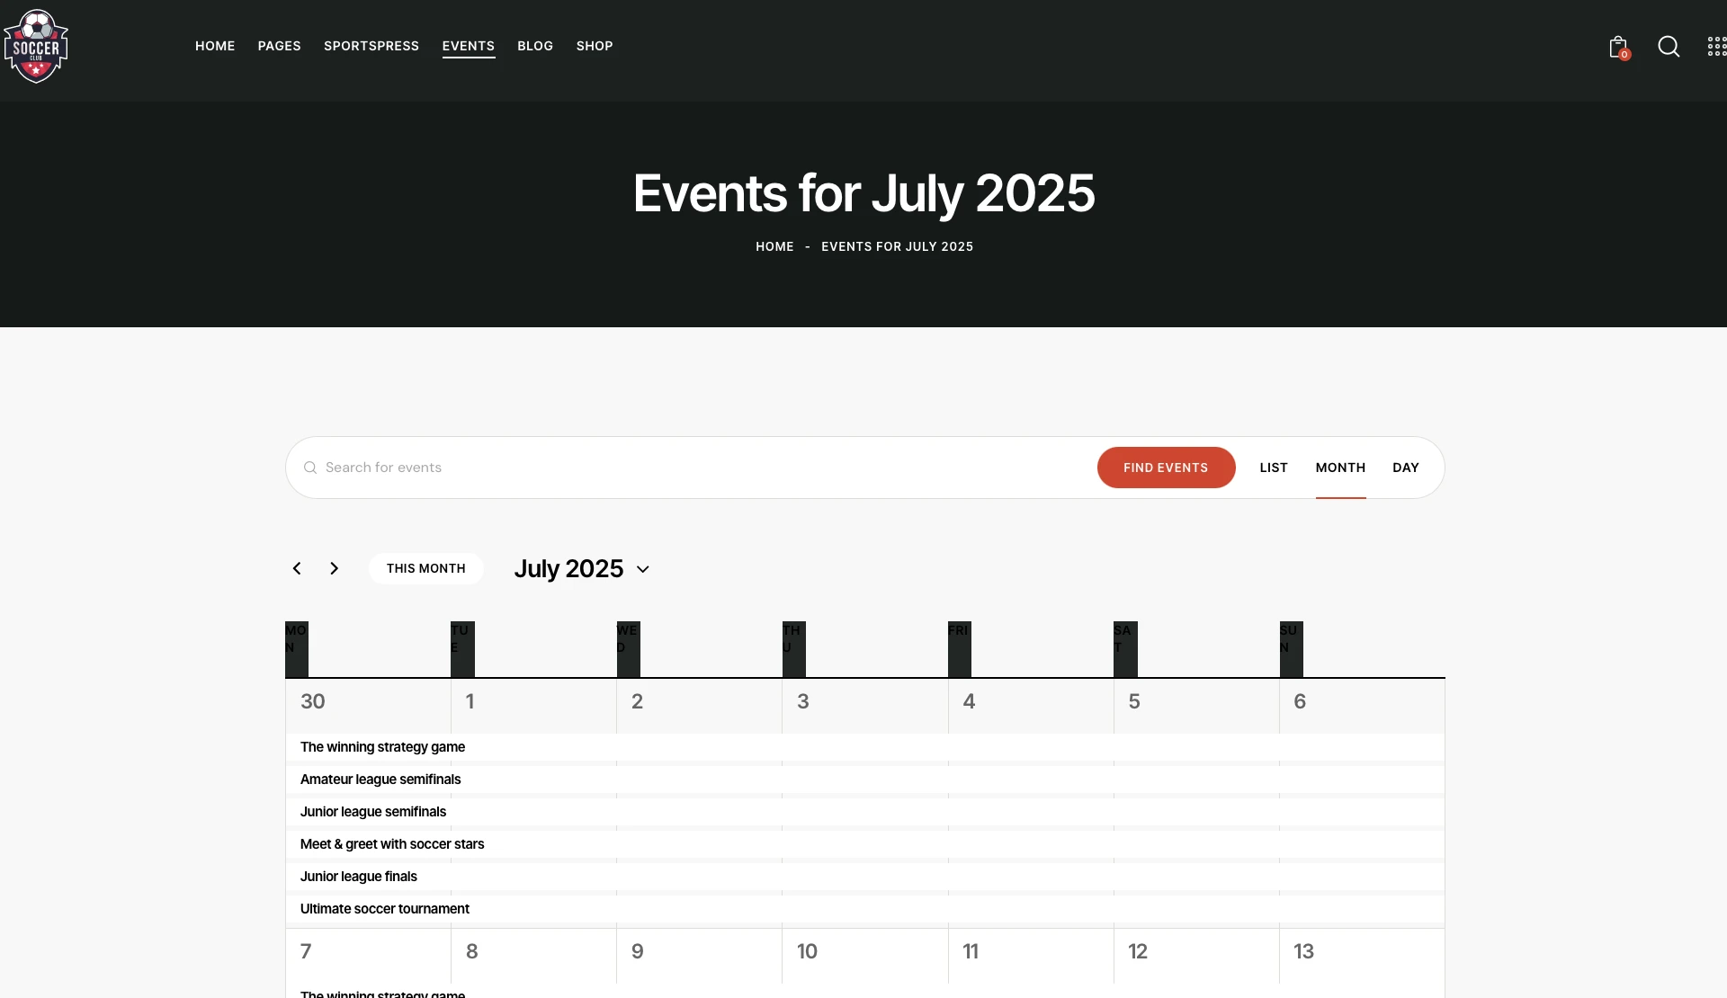Open the grid menu icon

pyautogui.click(x=1716, y=47)
